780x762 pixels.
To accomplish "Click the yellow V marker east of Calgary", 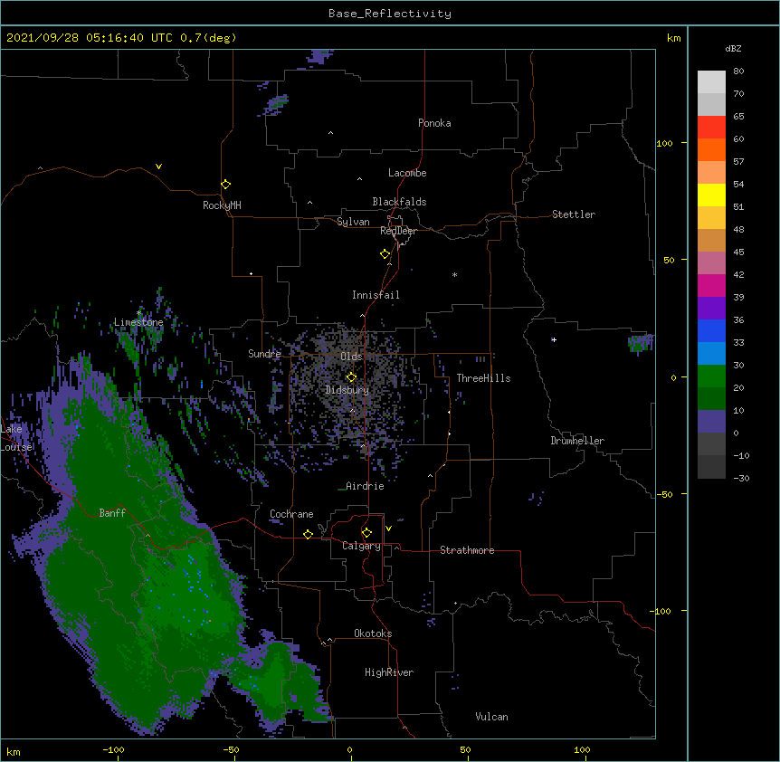I will coord(388,529).
